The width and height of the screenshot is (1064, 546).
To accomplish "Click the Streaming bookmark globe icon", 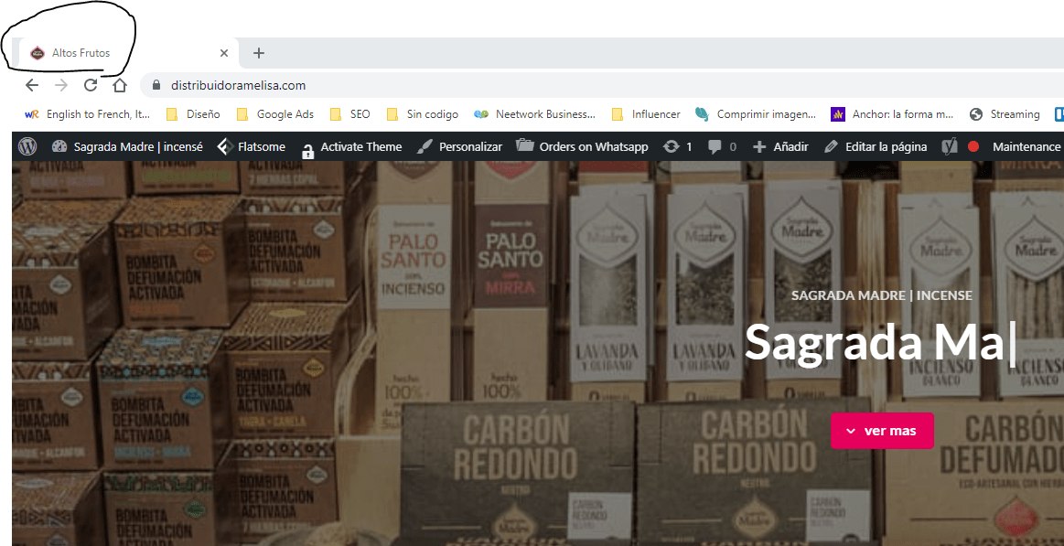I will click(x=976, y=114).
